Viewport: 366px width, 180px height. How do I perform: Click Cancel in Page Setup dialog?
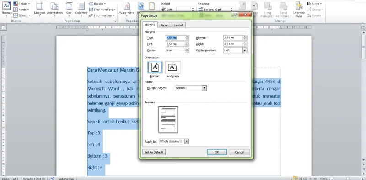pos(239,152)
